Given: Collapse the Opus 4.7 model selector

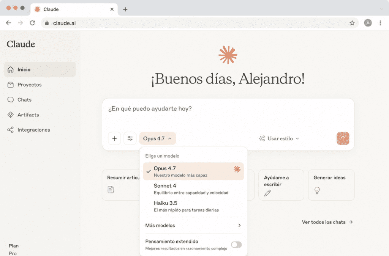Looking at the screenshot, I should point(158,138).
